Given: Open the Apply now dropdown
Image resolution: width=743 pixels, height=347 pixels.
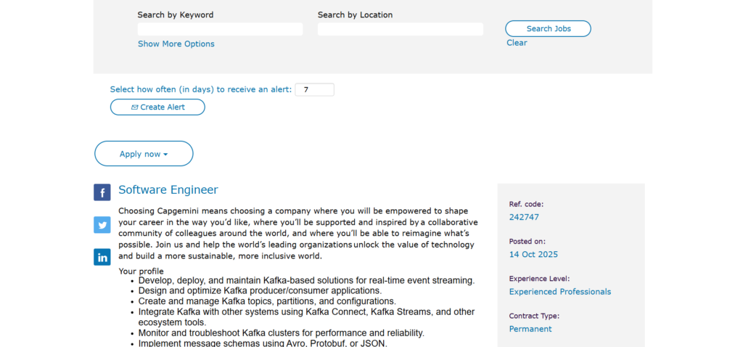Looking at the screenshot, I should [x=144, y=154].
